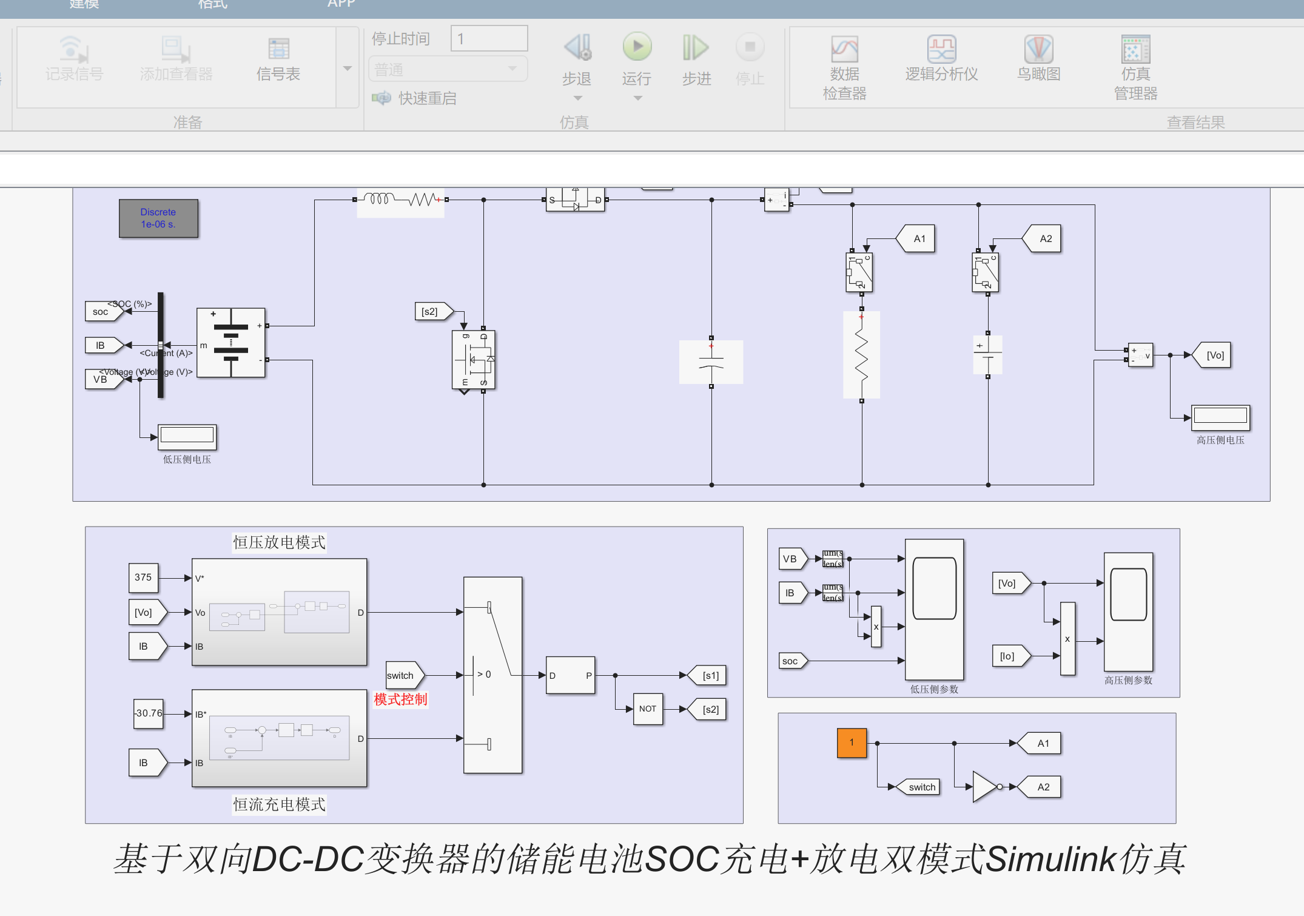Expand the Run button dropdown arrow
This screenshot has width=1304, height=916.
point(637,98)
